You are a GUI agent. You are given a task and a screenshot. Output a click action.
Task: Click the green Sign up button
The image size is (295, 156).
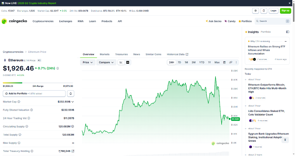(285, 11)
